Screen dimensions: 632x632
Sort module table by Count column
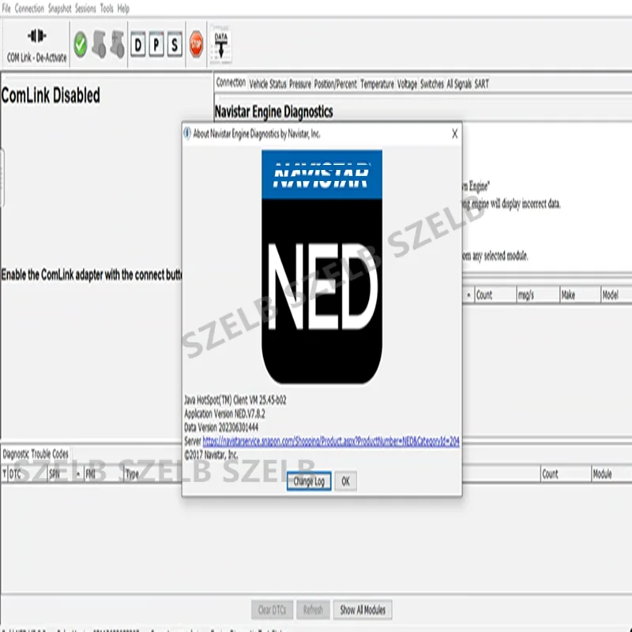coord(495,295)
